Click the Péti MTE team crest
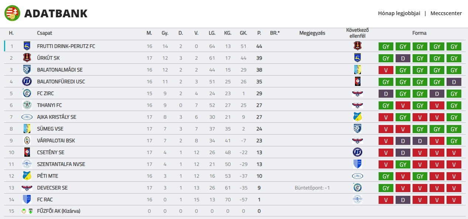This screenshot has height=219, width=468. (x=27, y=176)
